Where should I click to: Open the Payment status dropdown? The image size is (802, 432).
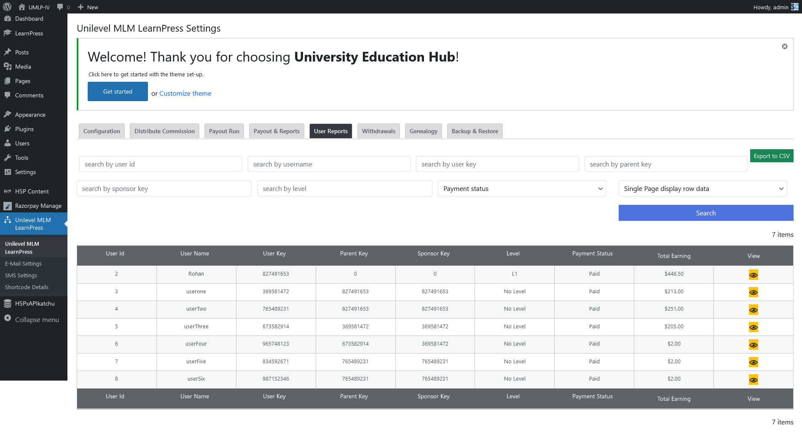point(522,188)
